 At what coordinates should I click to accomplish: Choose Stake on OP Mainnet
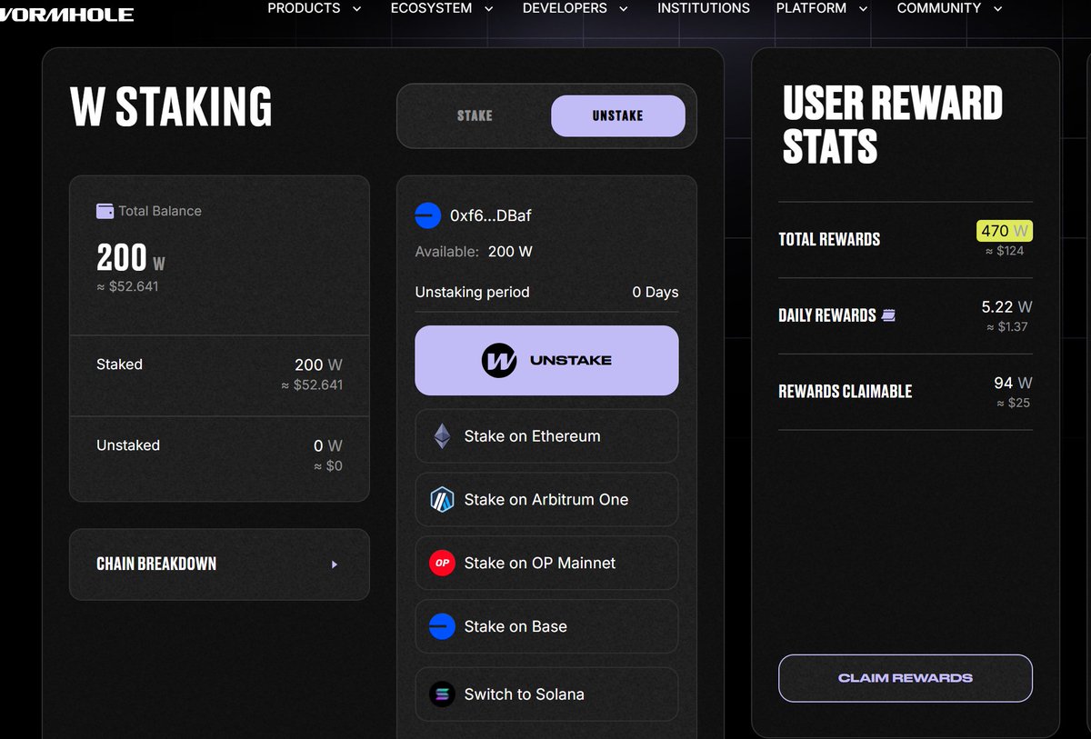point(546,564)
